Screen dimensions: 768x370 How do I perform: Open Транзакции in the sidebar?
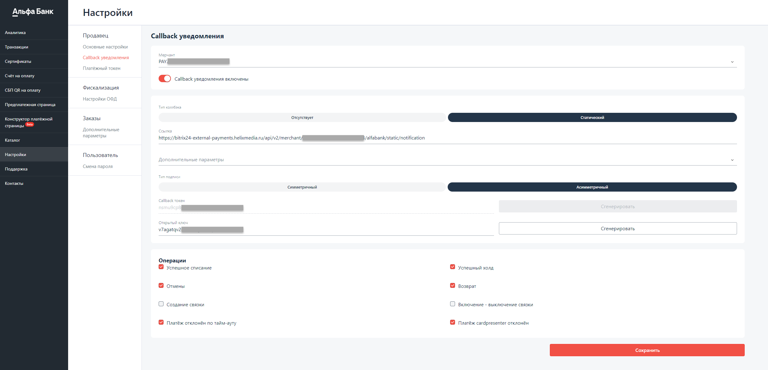click(17, 47)
